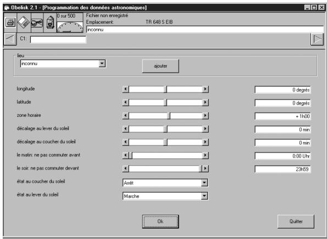Increase 'décalage au lever du soleil' arrow
The image size is (327, 239).
click(205, 129)
